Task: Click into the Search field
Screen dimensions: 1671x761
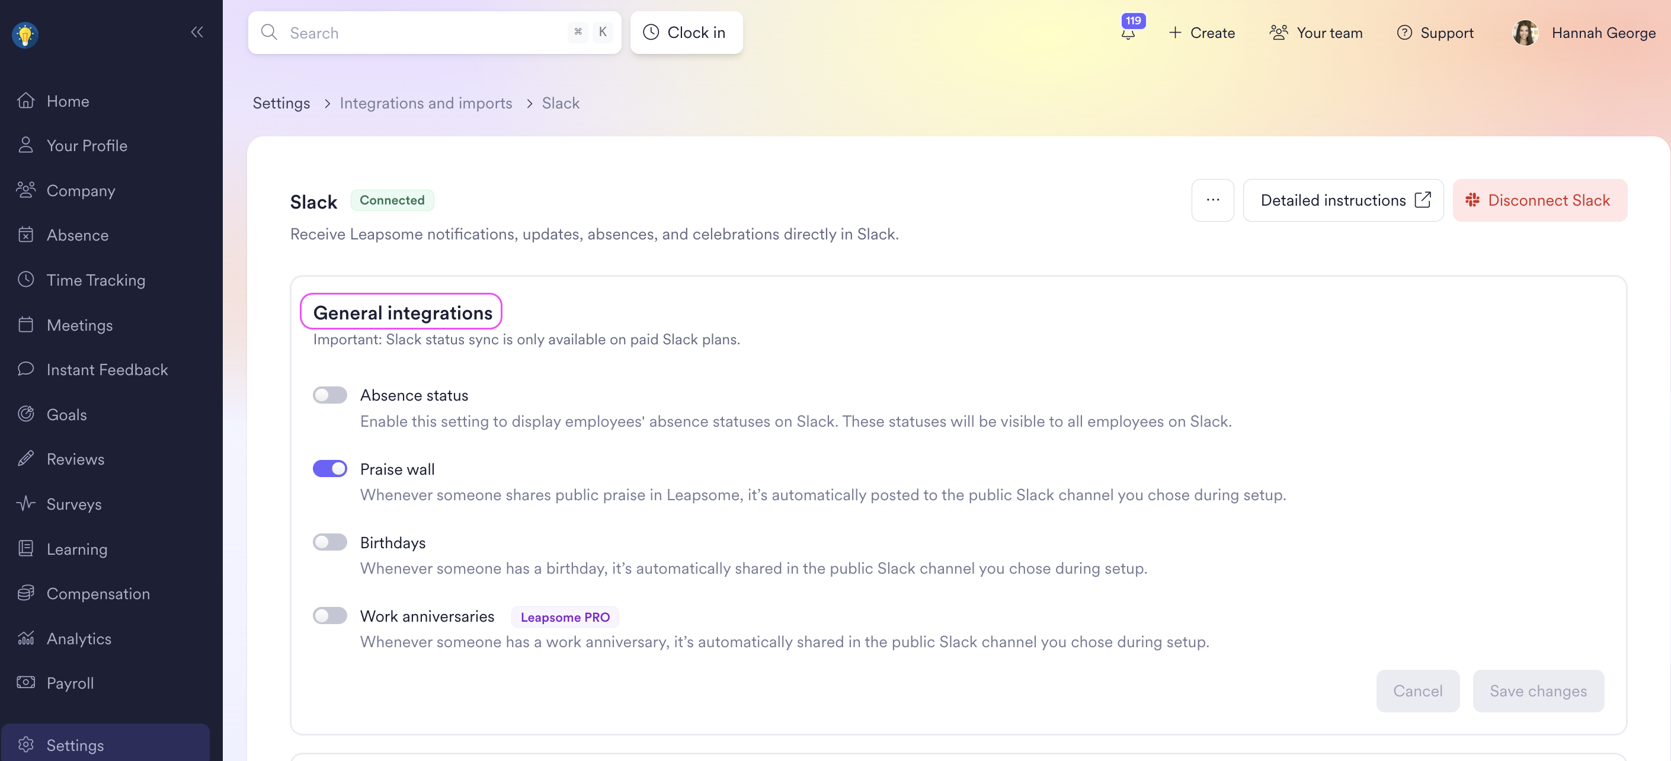Action: click(x=422, y=33)
